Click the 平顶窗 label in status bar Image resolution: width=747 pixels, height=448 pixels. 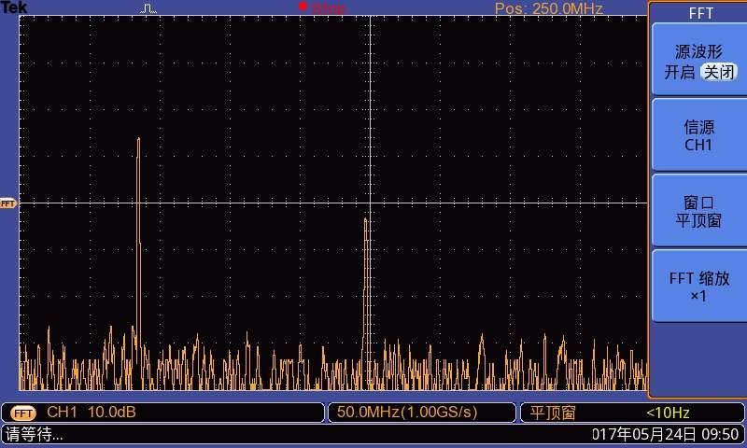(553, 413)
